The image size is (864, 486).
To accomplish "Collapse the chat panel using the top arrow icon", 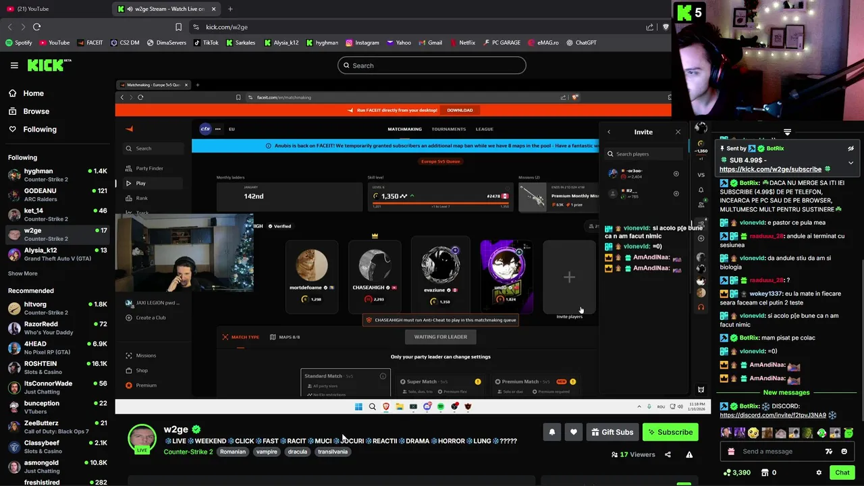I will point(787,132).
